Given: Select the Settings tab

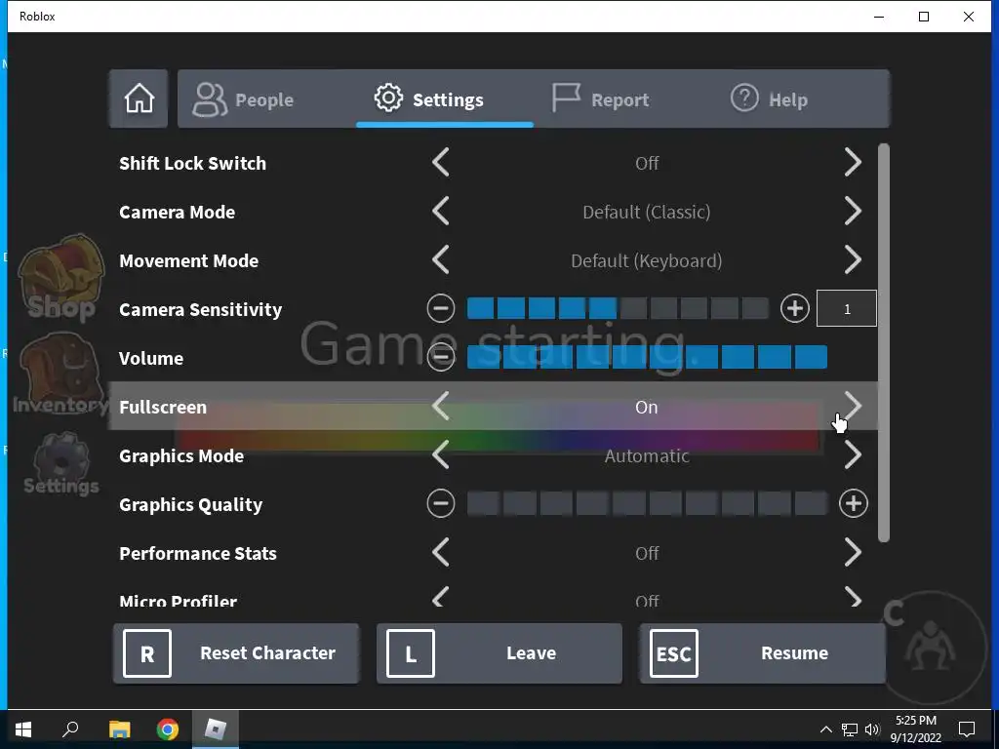Looking at the screenshot, I should [x=445, y=99].
